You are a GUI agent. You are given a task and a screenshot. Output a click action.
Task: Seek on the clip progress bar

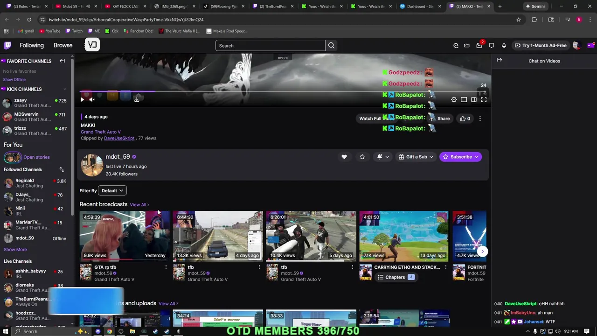(x=283, y=92)
